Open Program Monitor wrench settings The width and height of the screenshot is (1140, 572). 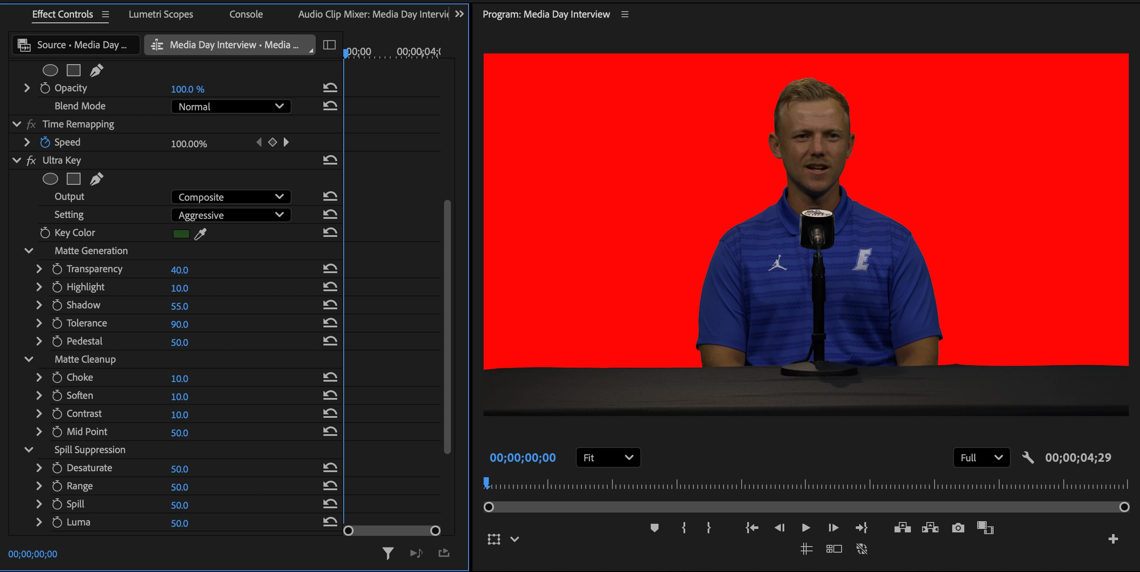(x=1028, y=457)
